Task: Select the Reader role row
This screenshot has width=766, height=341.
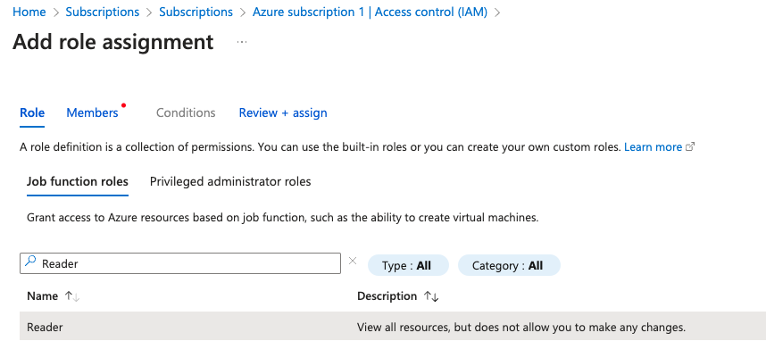Action: (393, 327)
